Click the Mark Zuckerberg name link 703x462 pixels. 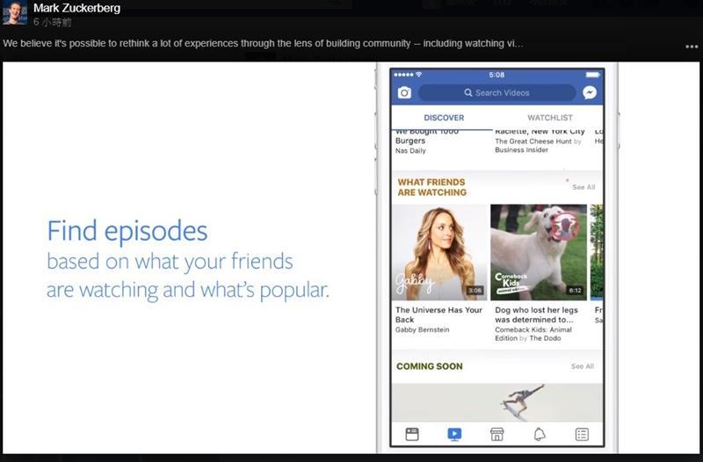(x=76, y=8)
